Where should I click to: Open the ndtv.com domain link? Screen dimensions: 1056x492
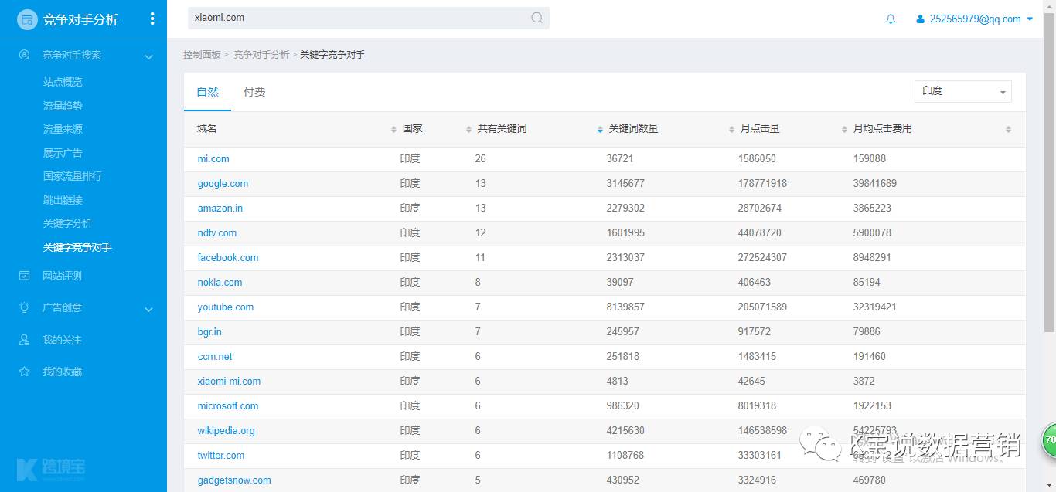click(217, 232)
